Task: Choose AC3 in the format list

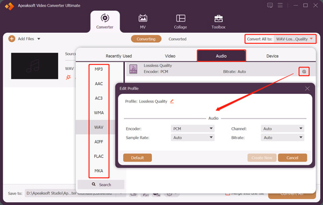Action: 99,98
